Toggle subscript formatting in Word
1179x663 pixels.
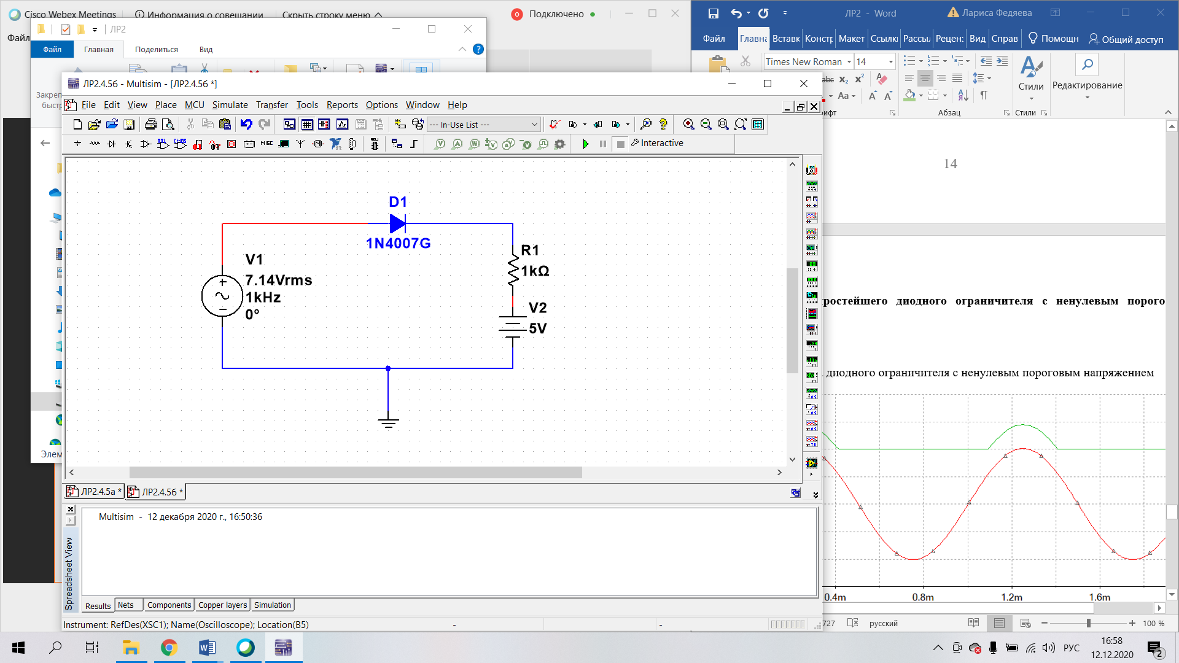[x=844, y=80]
